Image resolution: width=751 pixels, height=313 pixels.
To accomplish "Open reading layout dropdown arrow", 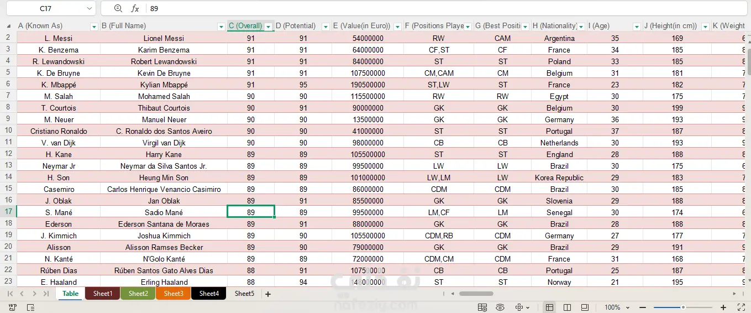I will point(528,307).
